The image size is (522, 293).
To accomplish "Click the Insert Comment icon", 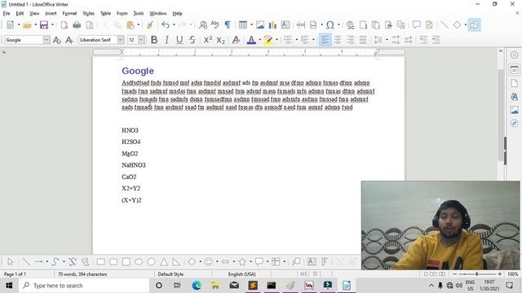I will (x=416, y=25).
